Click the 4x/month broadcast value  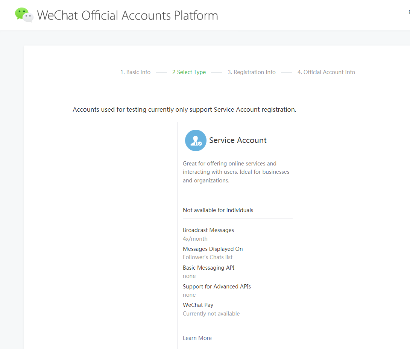(x=195, y=239)
